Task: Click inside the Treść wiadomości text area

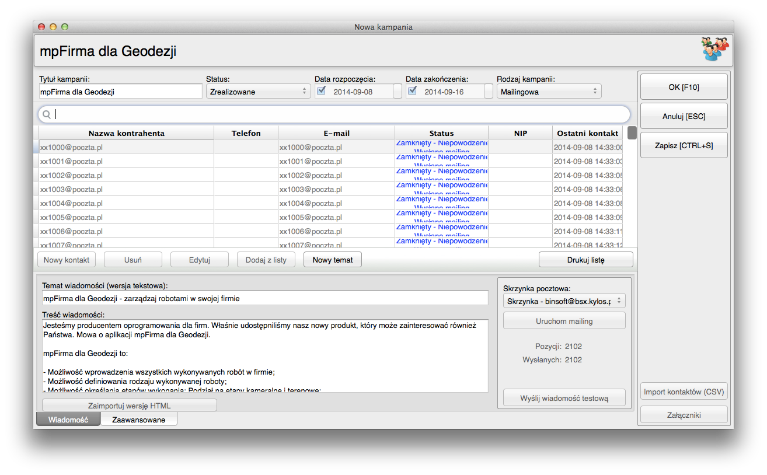Action: (265, 355)
